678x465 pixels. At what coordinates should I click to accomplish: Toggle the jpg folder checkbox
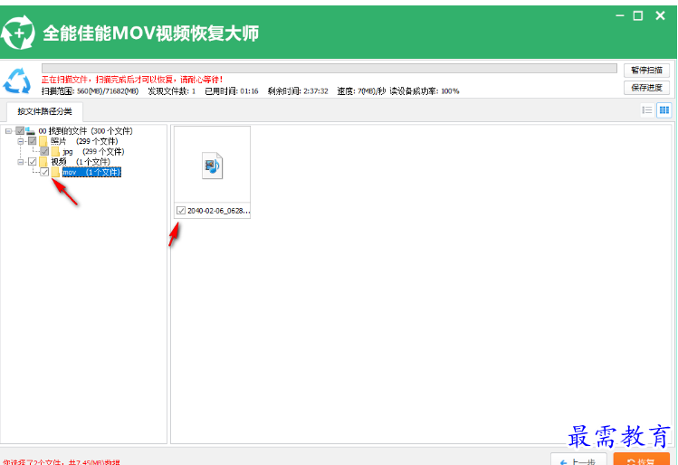click(x=44, y=151)
